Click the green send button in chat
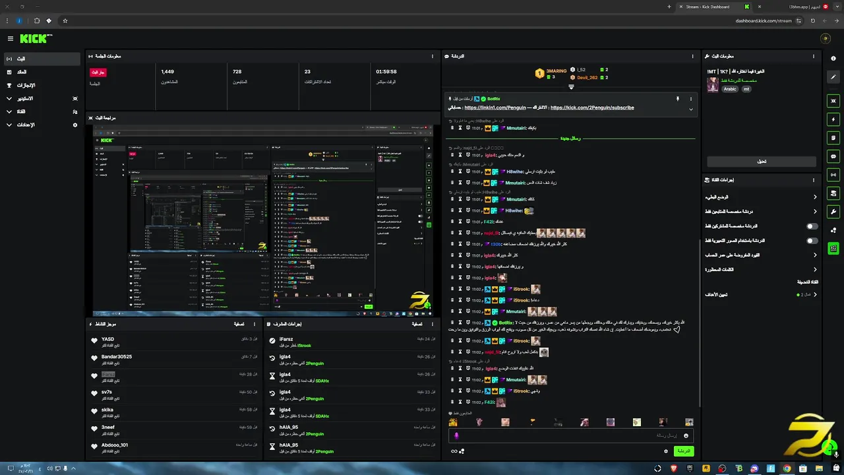The width and height of the screenshot is (844, 475). (684, 451)
